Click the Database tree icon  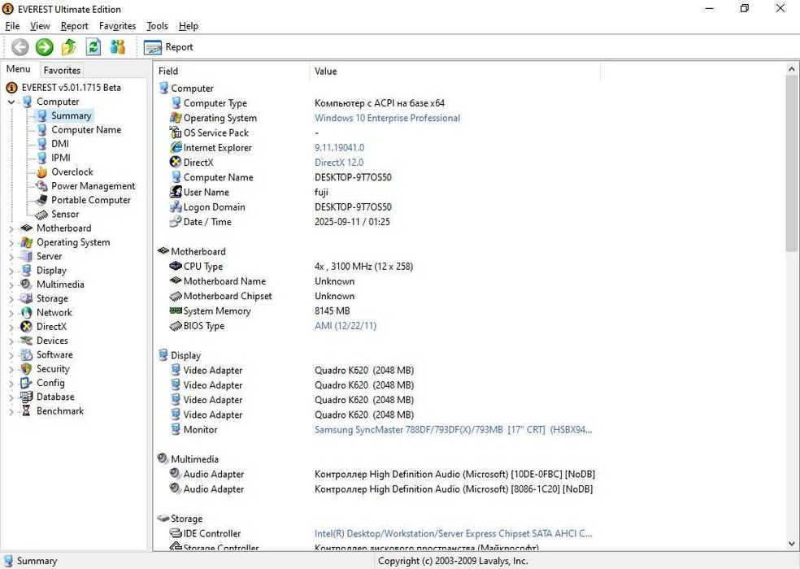[27, 397]
